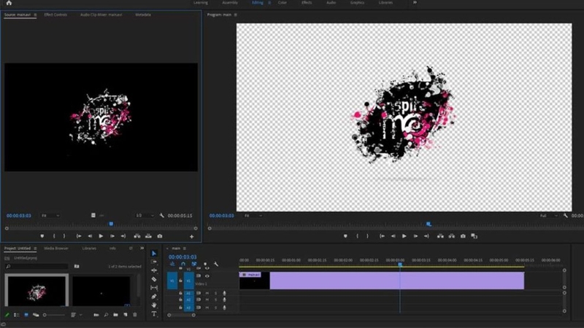Open the Color workspace tab
This screenshot has height=328, width=584.
tap(283, 3)
